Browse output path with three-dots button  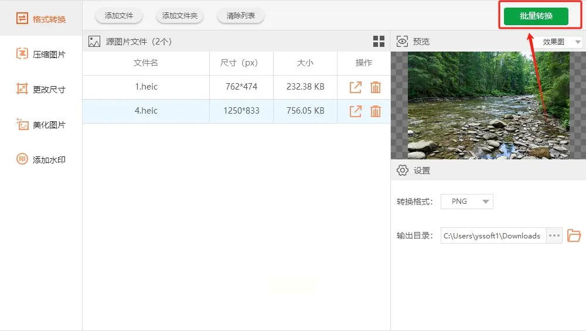554,236
